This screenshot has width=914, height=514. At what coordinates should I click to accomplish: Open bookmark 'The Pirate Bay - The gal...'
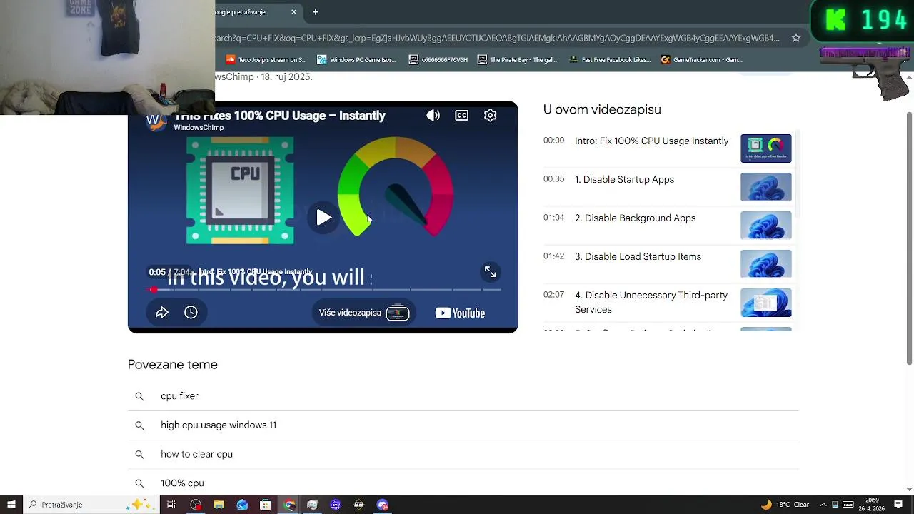pos(518,60)
